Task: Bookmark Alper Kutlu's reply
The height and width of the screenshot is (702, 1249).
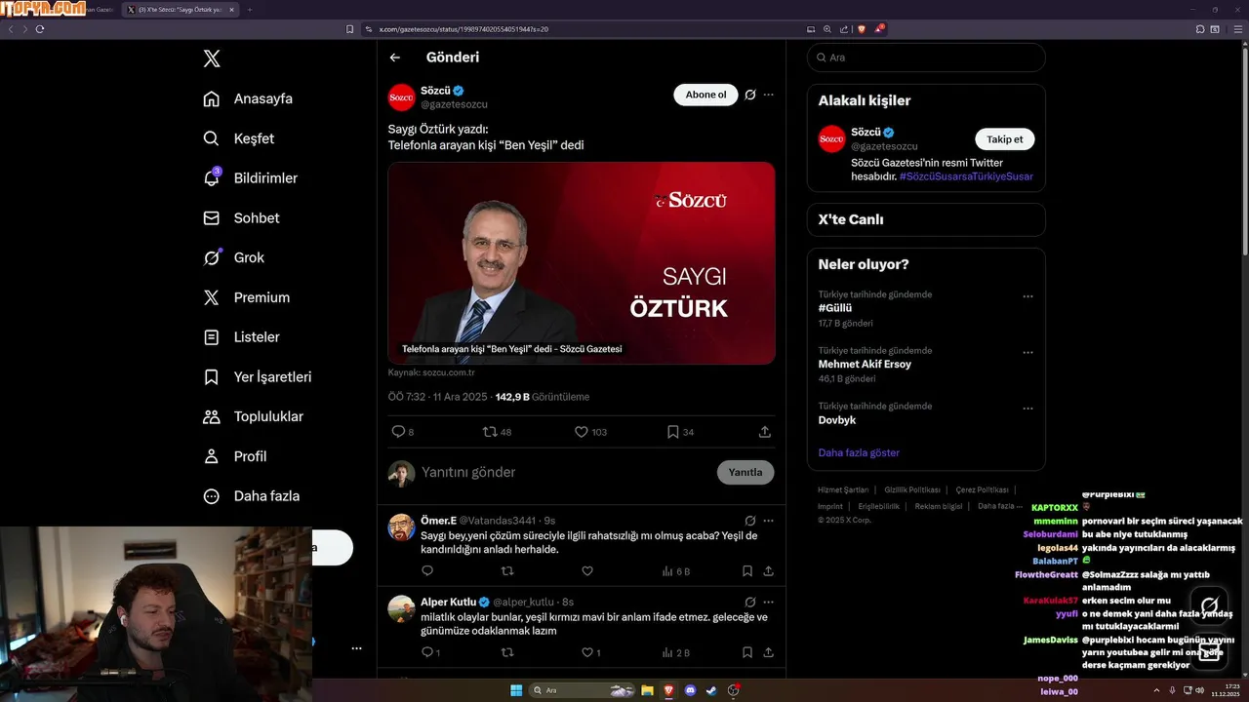Action: coord(747,652)
